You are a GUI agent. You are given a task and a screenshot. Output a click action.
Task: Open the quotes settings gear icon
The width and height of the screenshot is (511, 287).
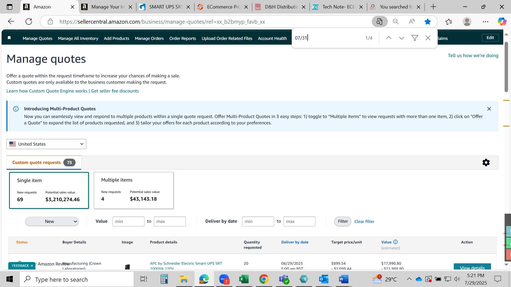(486, 162)
